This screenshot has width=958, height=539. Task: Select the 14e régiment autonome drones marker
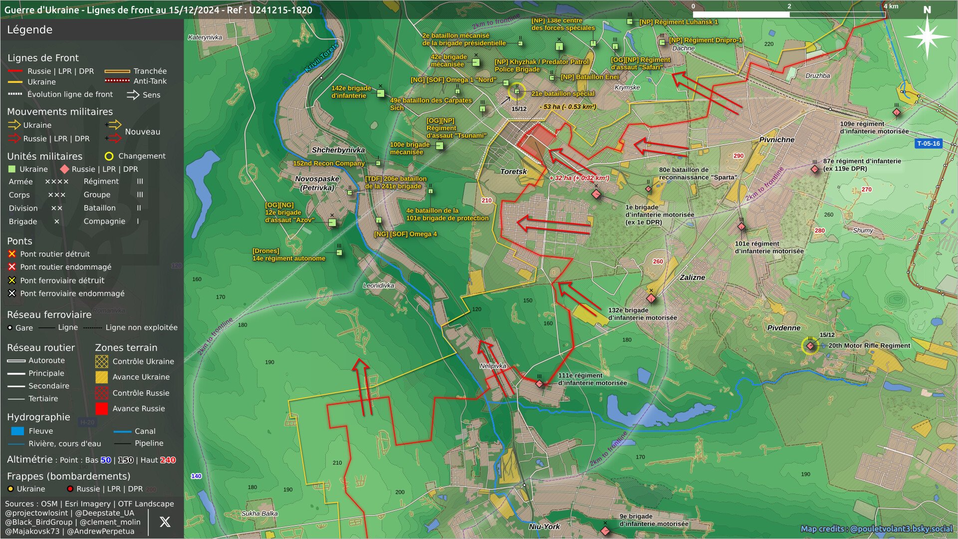pyautogui.click(x=339, y=253)
